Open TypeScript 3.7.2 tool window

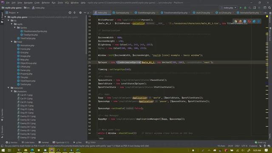coord(61,142)
